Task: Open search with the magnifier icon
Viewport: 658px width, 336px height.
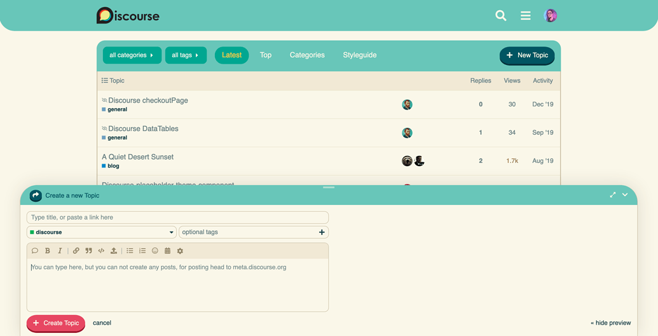Action: [501, 16]
